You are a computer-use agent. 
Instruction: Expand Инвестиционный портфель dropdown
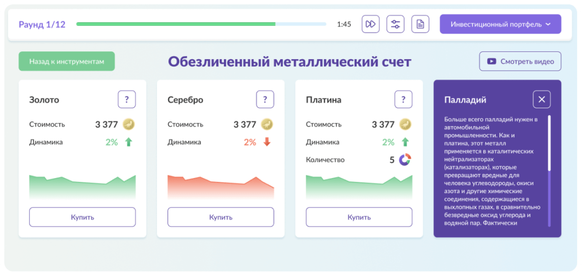click(x=500, y=24)
